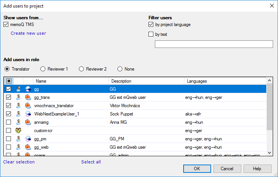
Task: Click the group icon beside custom-icr
Action: (x=18, y=130)
